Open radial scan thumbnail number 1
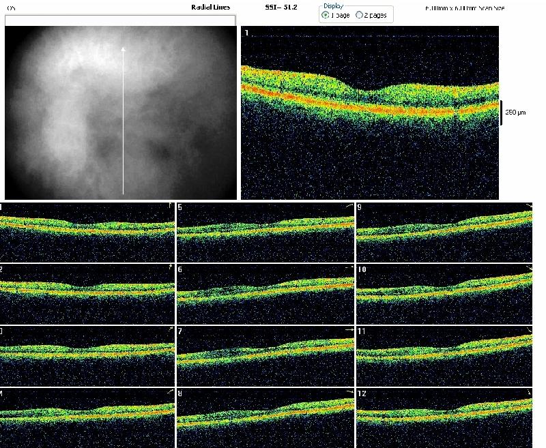 click(x=87, y=232)
